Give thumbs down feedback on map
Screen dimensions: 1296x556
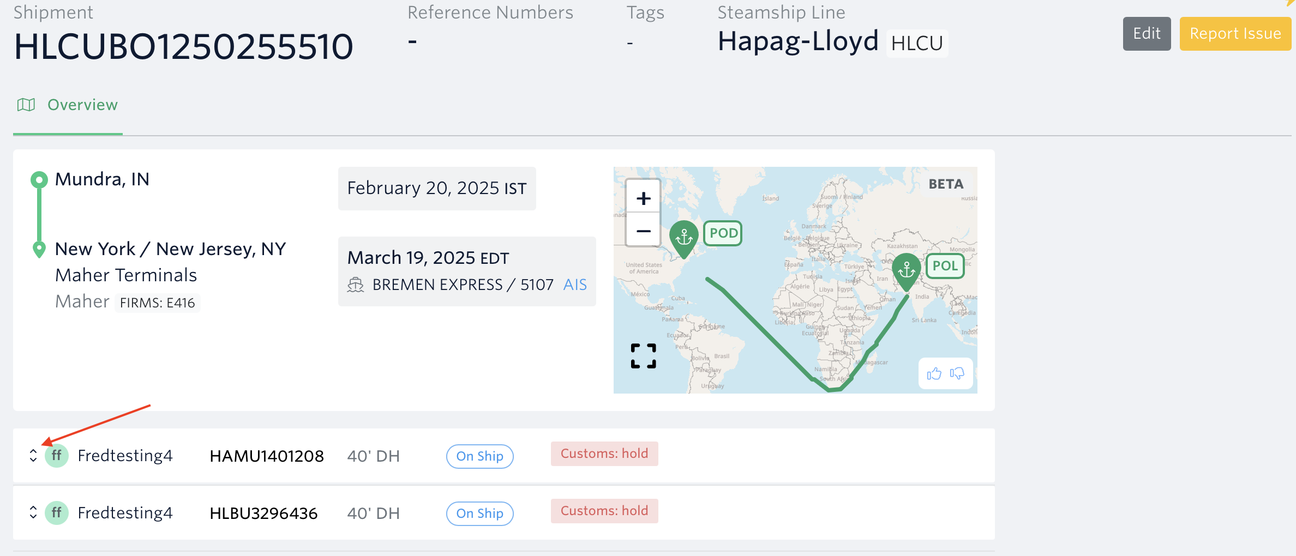point(957,373)
